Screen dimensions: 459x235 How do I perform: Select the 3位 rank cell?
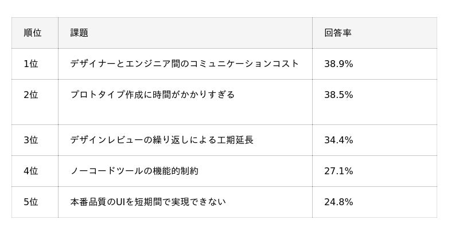coord(31,140)
